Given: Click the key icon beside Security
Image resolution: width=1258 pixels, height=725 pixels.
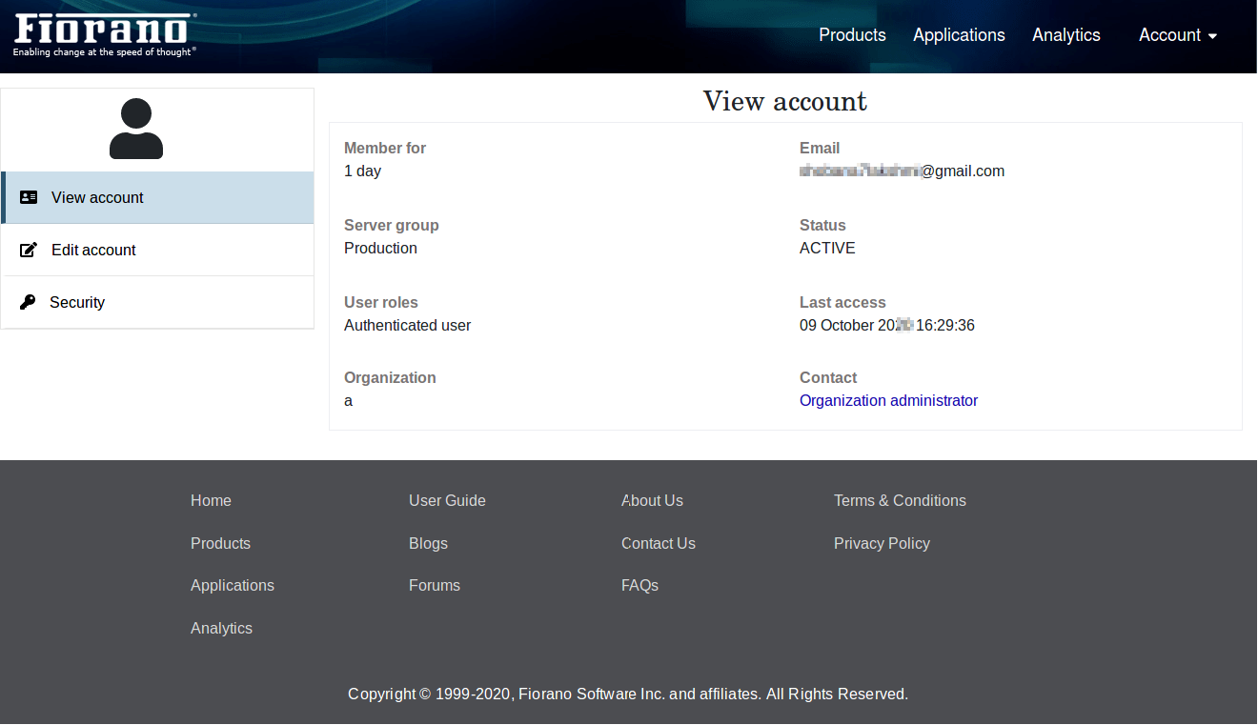Looking at the screenshot, I should (x=28, y=302).
